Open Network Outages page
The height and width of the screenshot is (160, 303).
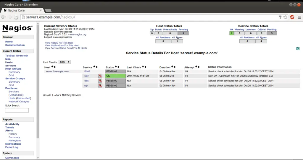click(x=19, y=101)
